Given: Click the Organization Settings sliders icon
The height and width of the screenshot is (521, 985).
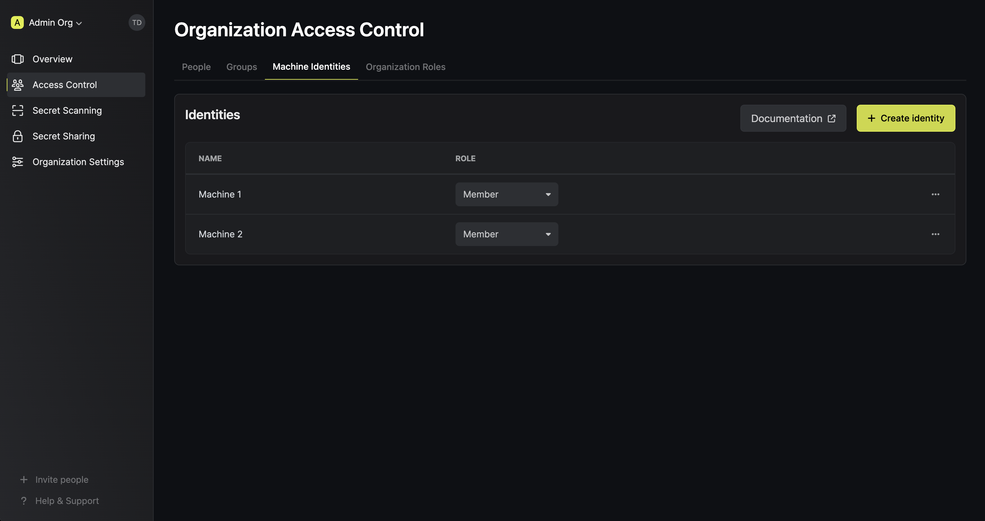Looking at the screenshot, I should pos(18,162).
